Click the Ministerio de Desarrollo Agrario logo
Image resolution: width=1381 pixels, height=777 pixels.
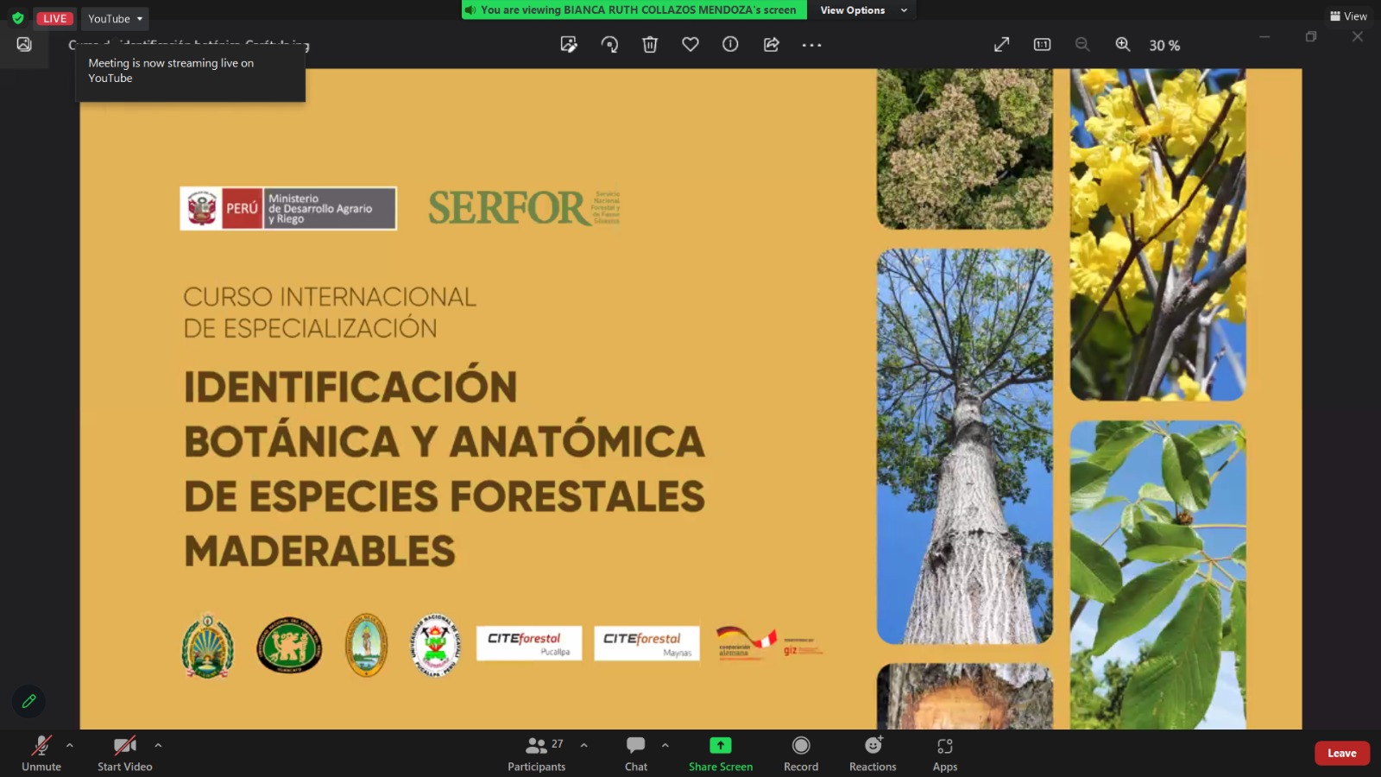(x=288, y=208)
